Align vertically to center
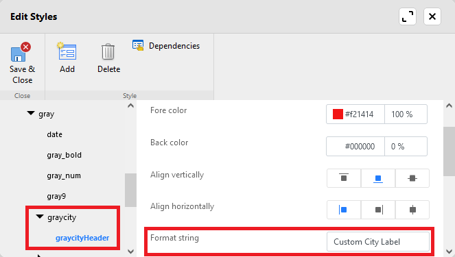Image resolution: width=455 pixels, height=257 pixels. [x=412, y=178]
